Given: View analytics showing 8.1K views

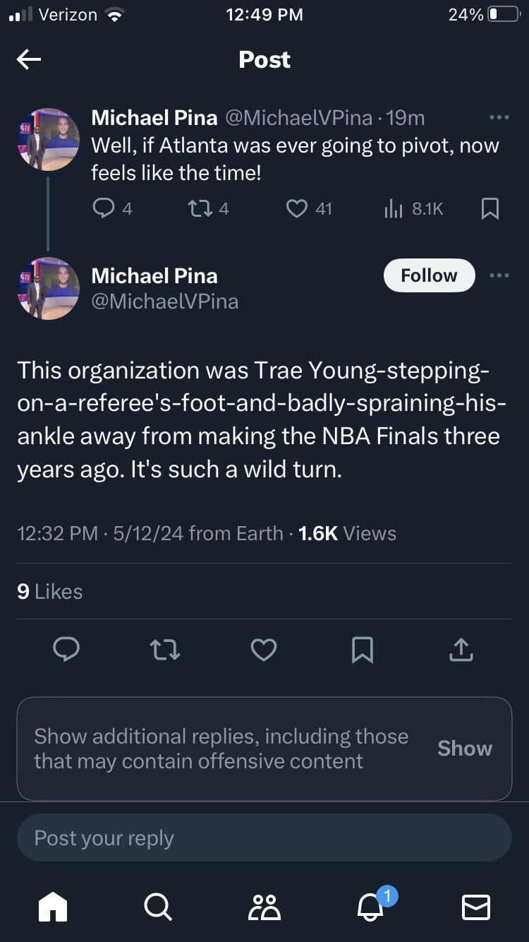Looking at the screenshot, I should tap(393, 208).
